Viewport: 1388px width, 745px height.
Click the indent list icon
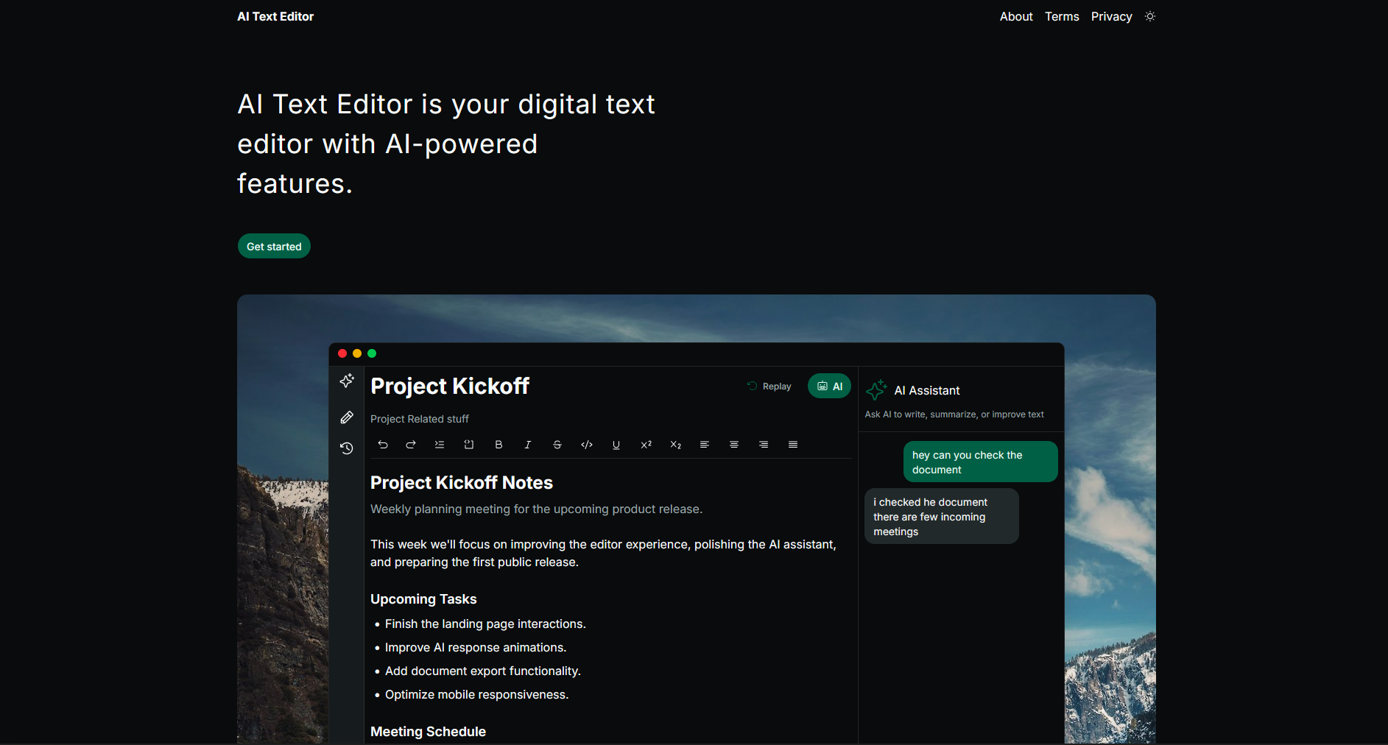pyautogui.click(x=440, y=445)
